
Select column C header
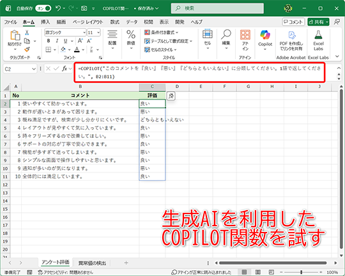pos(152,87)
